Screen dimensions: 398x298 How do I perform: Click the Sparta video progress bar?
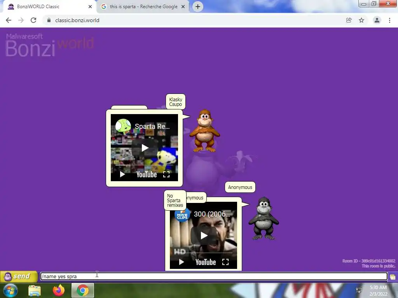[144, 165]
